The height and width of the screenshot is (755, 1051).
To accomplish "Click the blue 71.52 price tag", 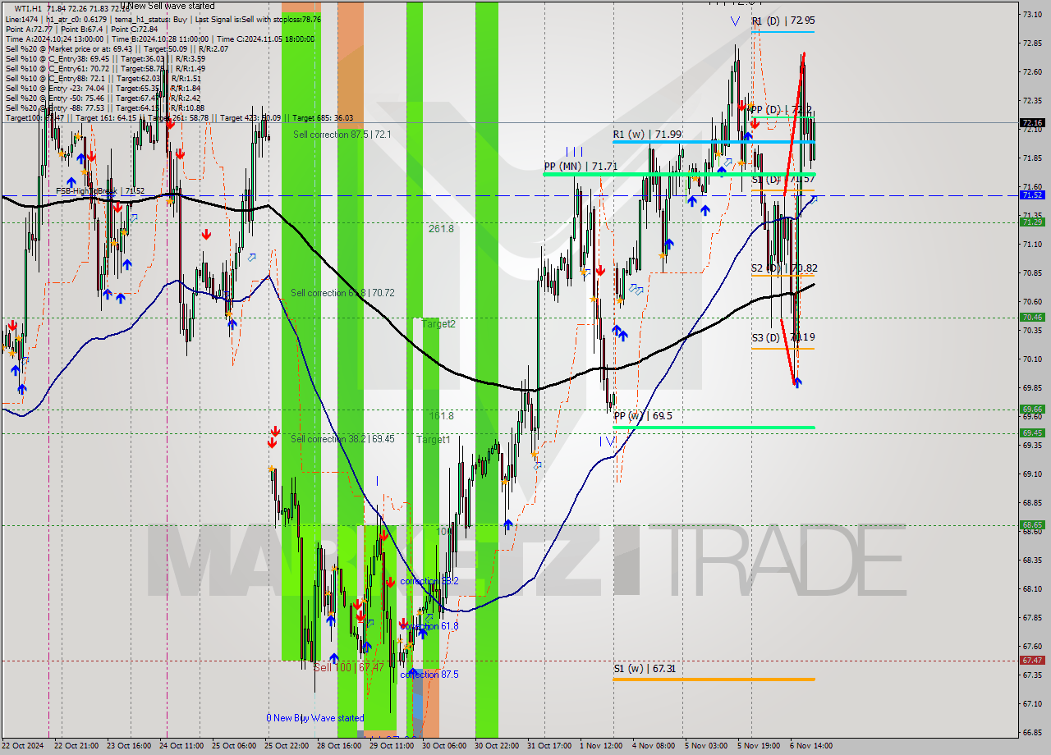I will [x=1032, y=195].
